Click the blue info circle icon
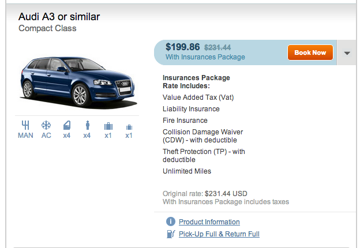The image size is (360, 248). coord(171,221)
